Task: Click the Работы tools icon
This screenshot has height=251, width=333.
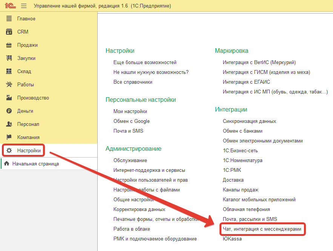Action: tap(9, 84)
